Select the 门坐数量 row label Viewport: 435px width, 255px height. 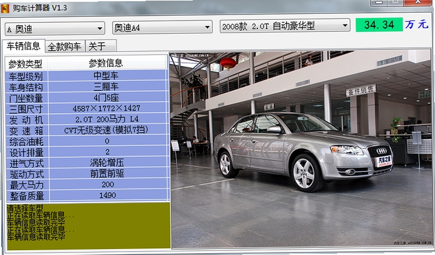[27, 98]
